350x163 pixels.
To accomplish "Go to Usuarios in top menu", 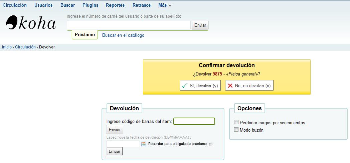I will tap(43, 5).
